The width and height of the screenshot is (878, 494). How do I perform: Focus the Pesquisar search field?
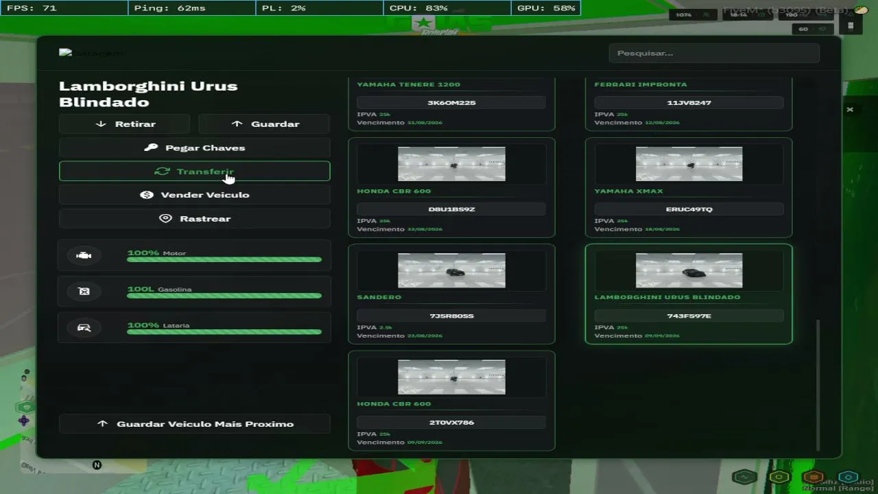coord(714,54)
